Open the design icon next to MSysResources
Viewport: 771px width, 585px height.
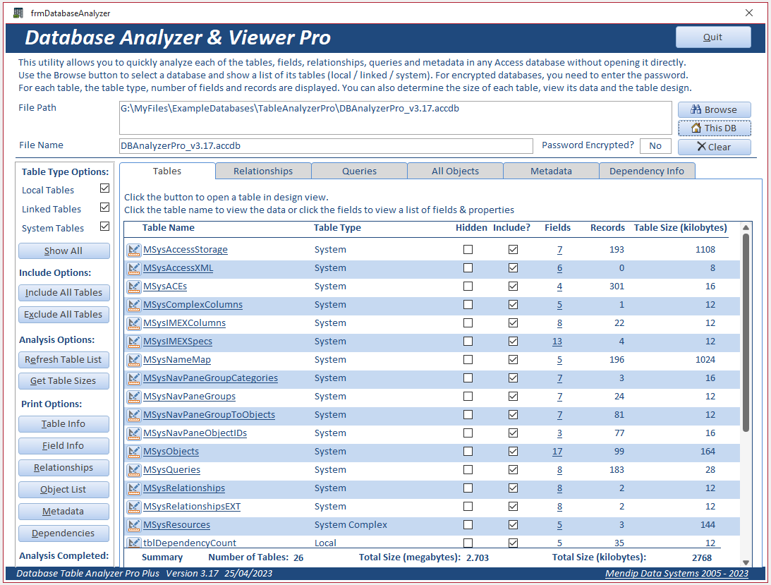tap(134, 525)
